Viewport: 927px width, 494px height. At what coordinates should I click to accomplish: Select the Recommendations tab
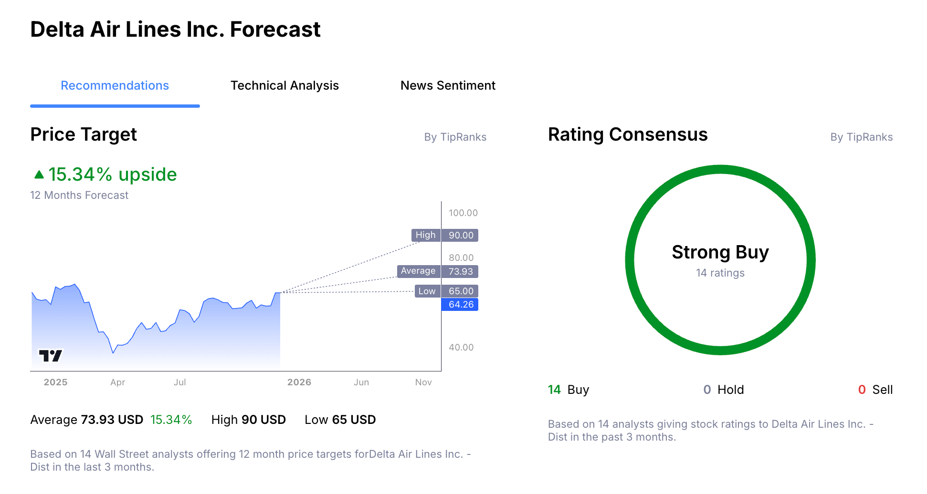(115, 85)
